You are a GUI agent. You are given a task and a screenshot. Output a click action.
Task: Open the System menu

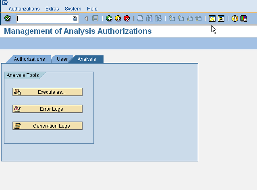(x=73, y=9)
